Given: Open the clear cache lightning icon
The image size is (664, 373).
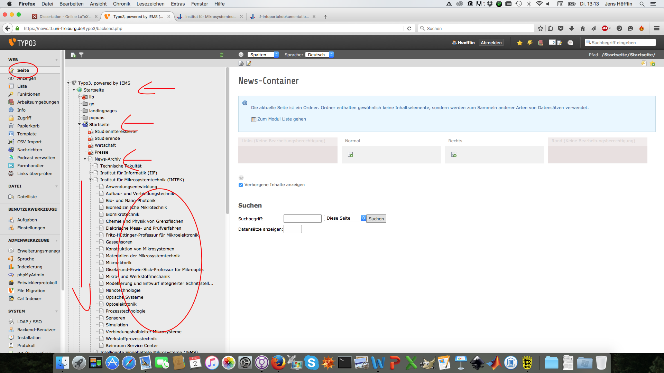Looking at the screenshot, I should (x=530, y=43).
